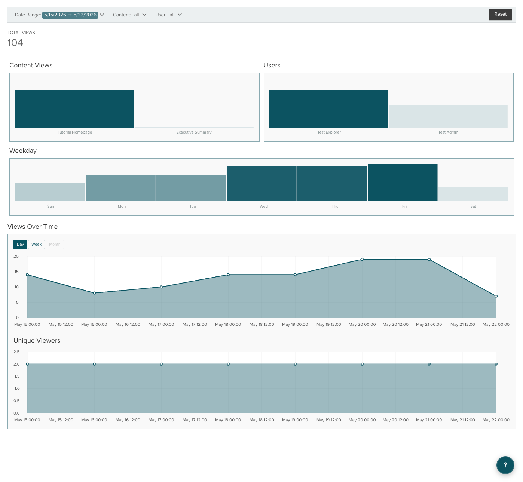Click the Wednesday weekday bar
The image size is (523, 482).
(x=261, y=184)
